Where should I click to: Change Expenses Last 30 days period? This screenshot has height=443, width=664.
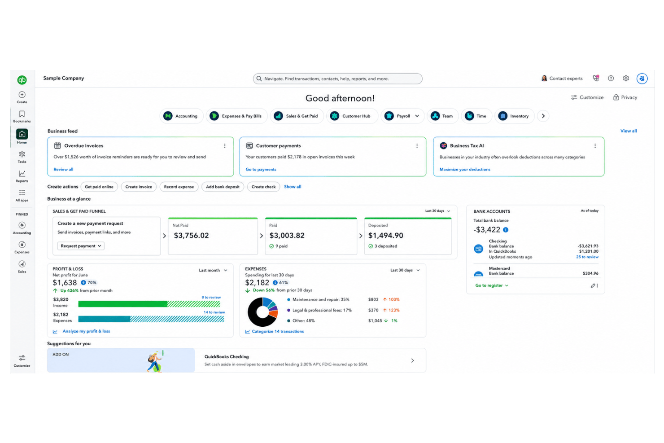[405, 270]
